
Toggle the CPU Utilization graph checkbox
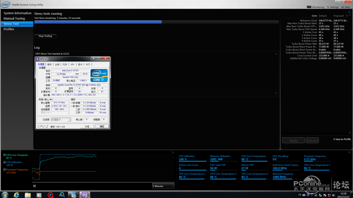pyautogui.click(x=5, y=162)
